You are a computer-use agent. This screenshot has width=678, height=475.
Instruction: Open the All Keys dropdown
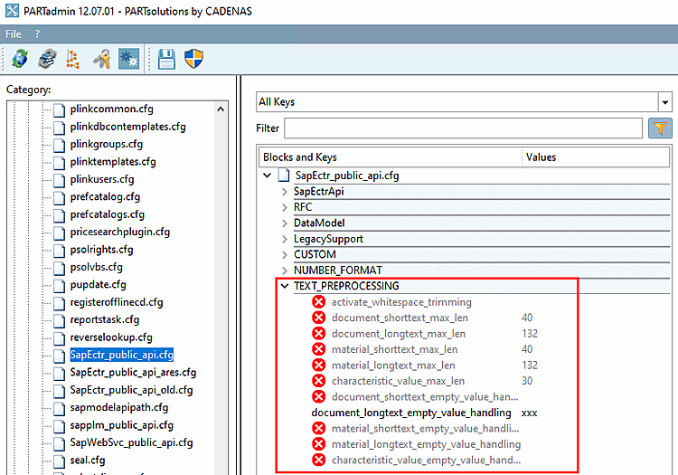[665, 102]
